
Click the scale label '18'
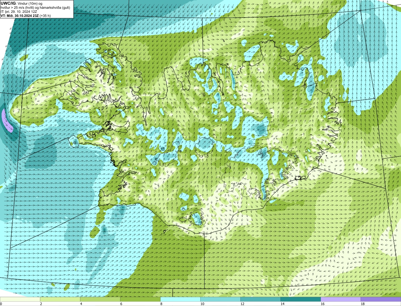362,304
